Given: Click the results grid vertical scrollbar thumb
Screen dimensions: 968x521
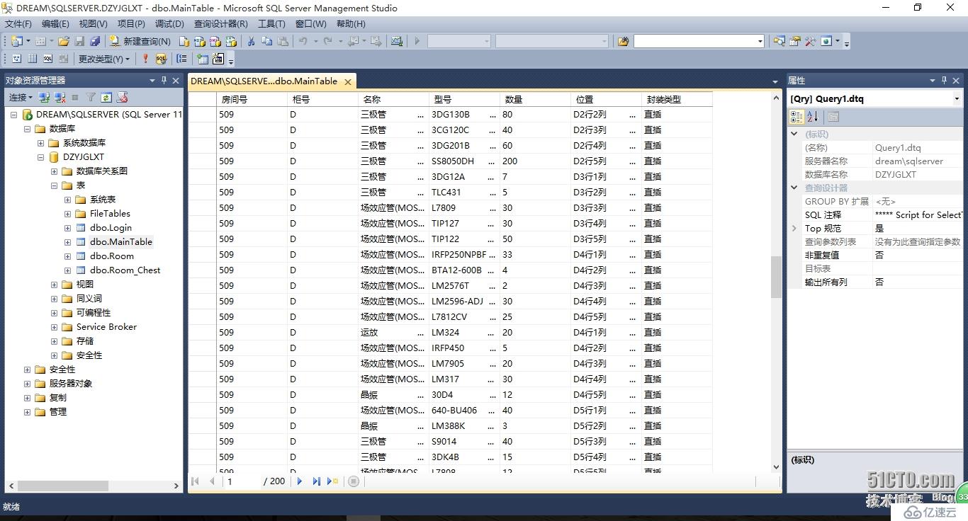Looking at the screenshot, I should (777, 276).
